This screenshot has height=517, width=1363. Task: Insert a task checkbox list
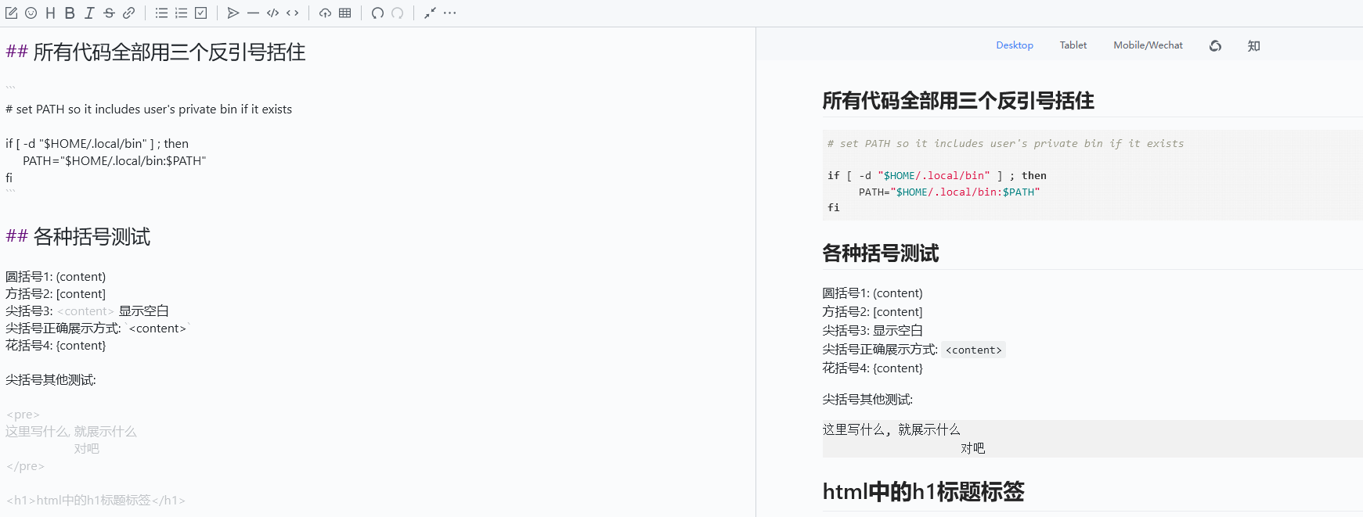click(x=200, y=13)
